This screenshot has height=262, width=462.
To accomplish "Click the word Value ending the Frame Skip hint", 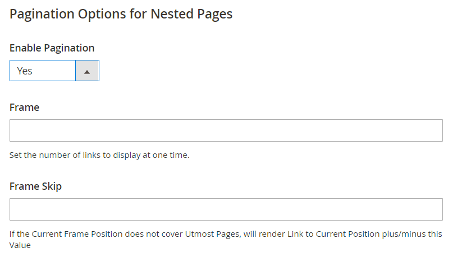I will tap(20, 245).
